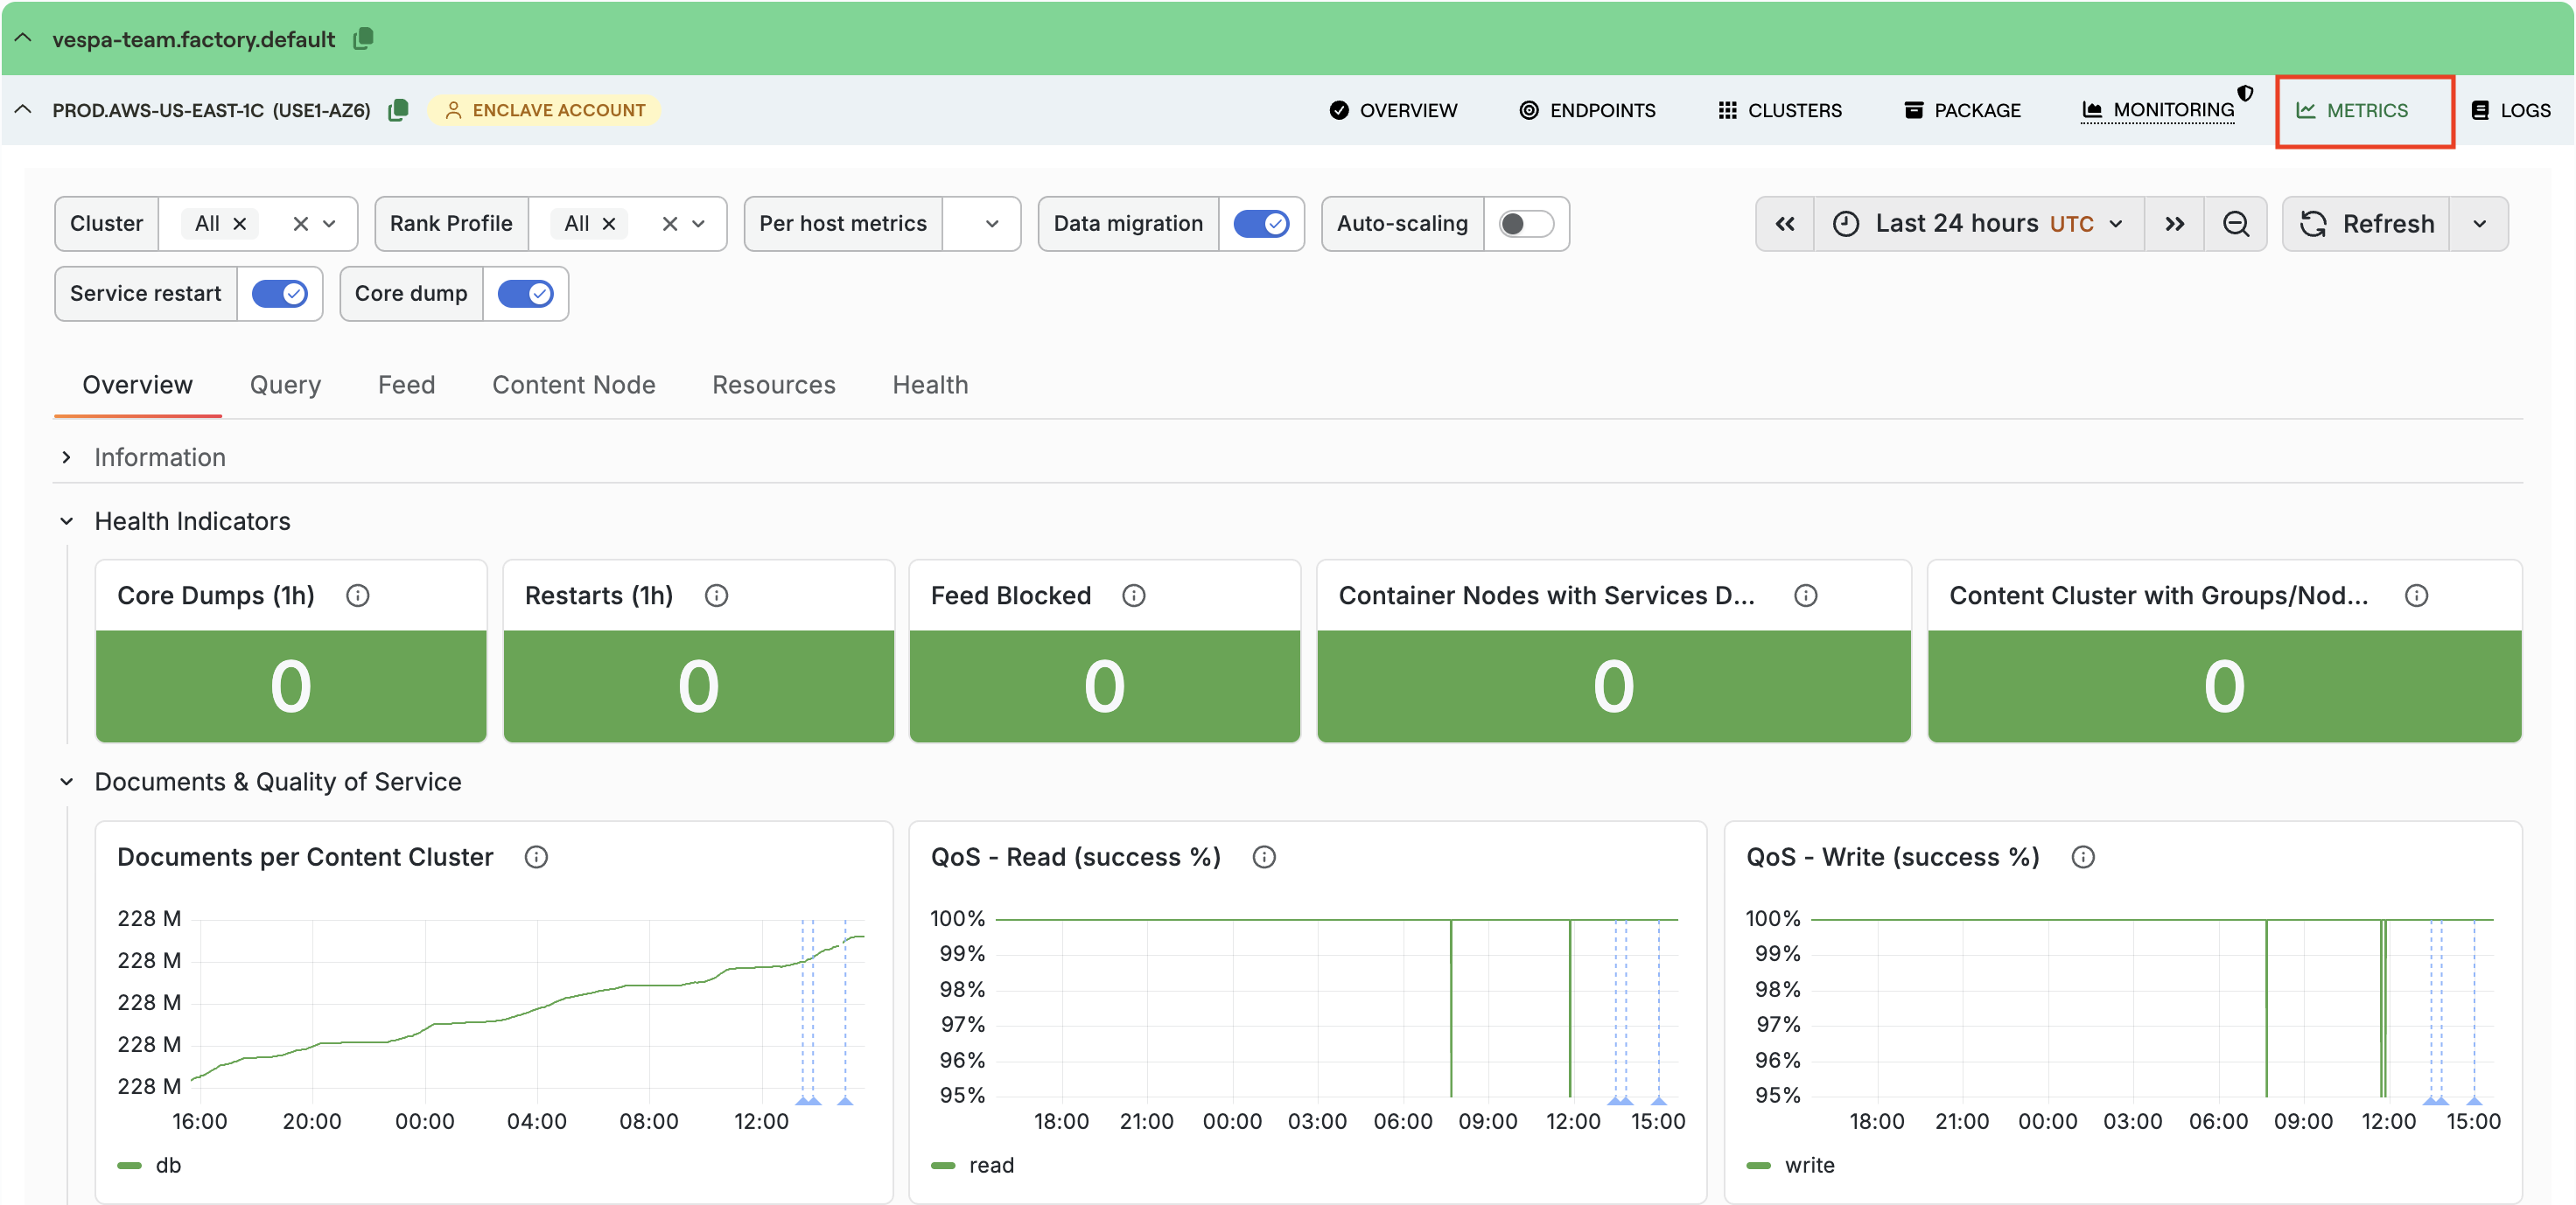2576x1205 pixels.
Task: Disable the Data migration toggle
Action: (x=1262, y=224)
